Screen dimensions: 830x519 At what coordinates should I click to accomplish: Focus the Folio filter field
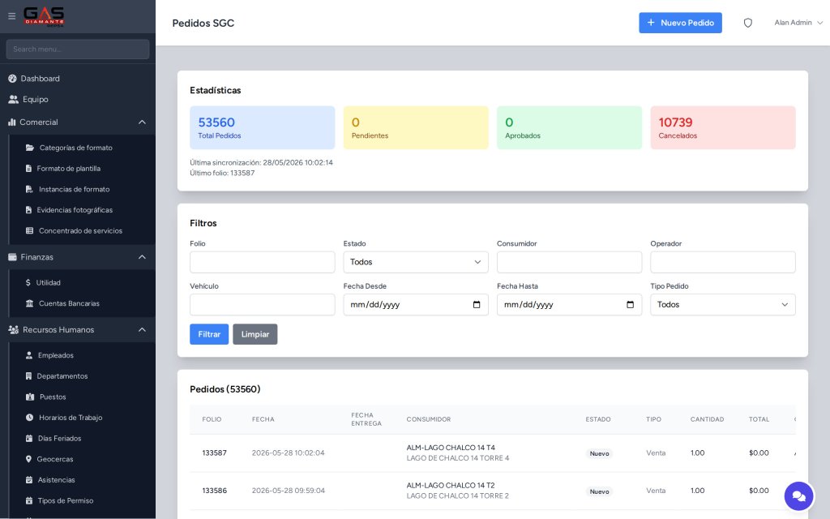click(x=262, y=262)
